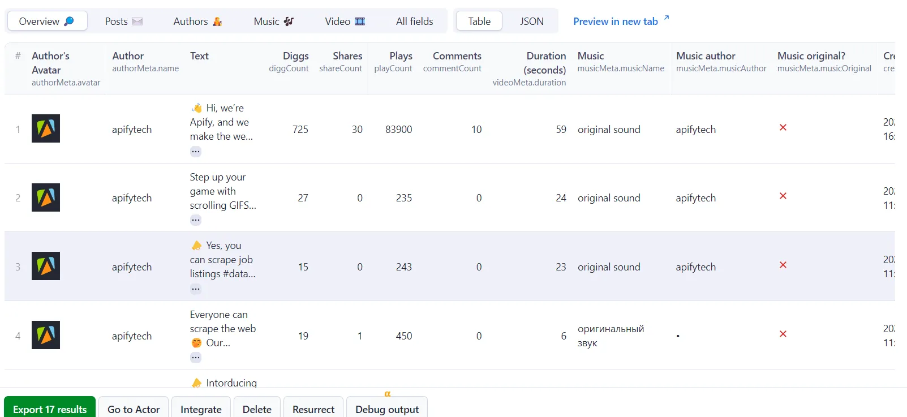Click the envelope icon on the Posts tab
The width and height of the screenshot is (907, 417).
coord(137,22)
